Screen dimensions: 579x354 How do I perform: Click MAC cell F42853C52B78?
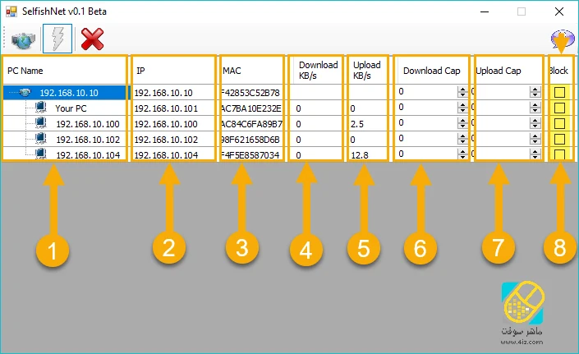(x=250, y=93)
